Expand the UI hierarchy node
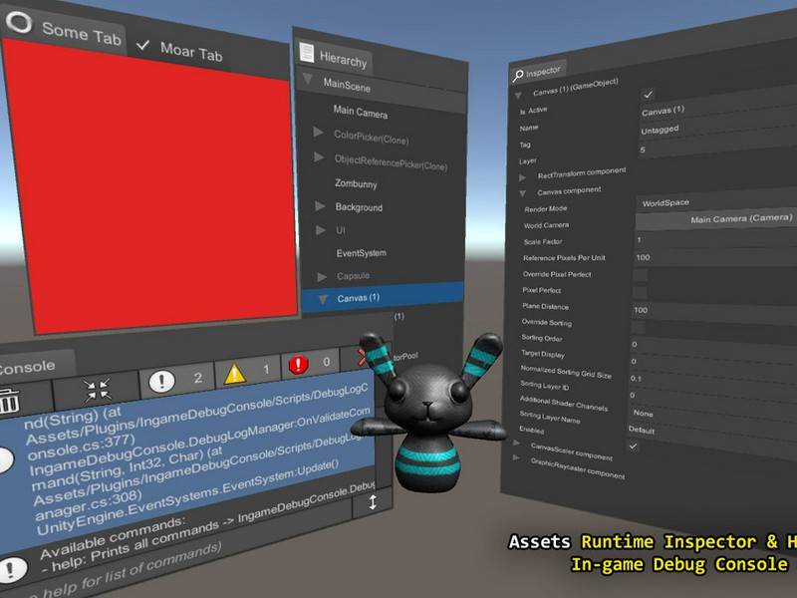797x598 pixels. tap(320, 230)
